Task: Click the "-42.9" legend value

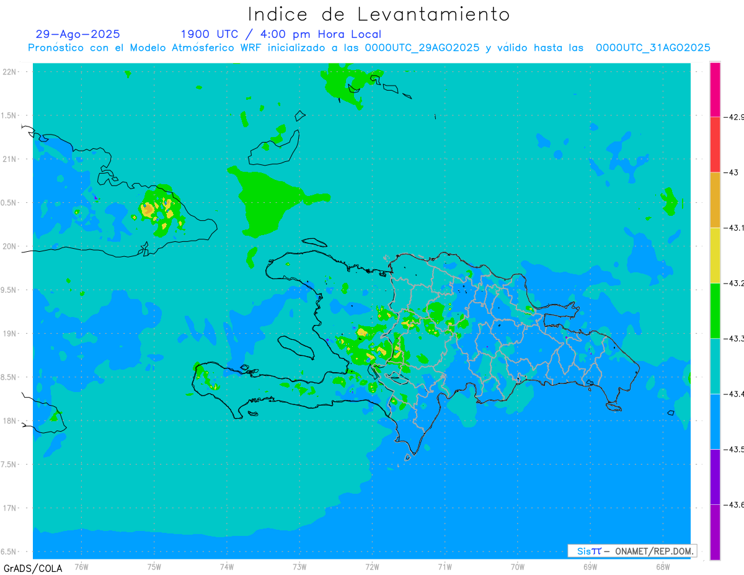Action: [734, 117]
